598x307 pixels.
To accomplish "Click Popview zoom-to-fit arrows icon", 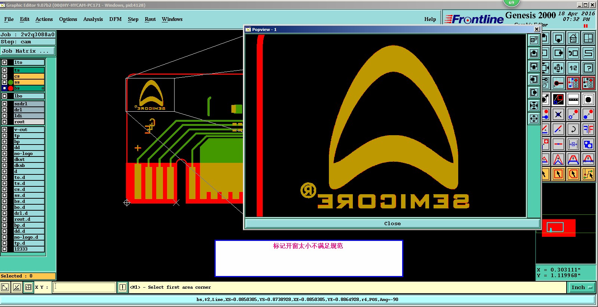I will tap(534, 106).
